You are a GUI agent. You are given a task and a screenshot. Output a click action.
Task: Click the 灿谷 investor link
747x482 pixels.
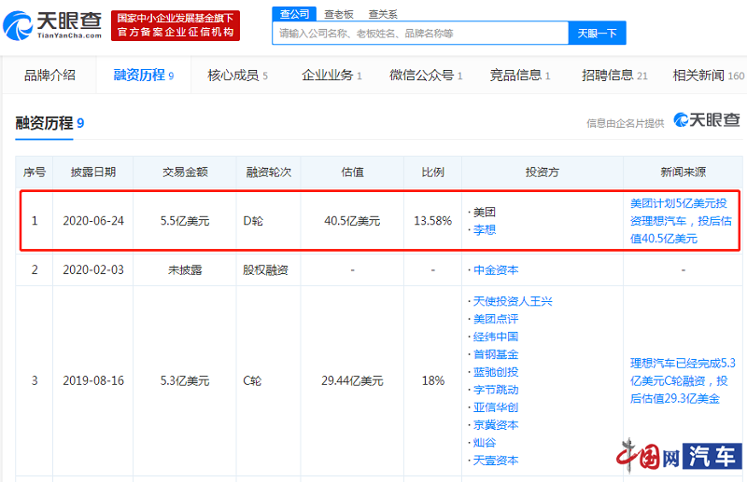pos(485,443)
